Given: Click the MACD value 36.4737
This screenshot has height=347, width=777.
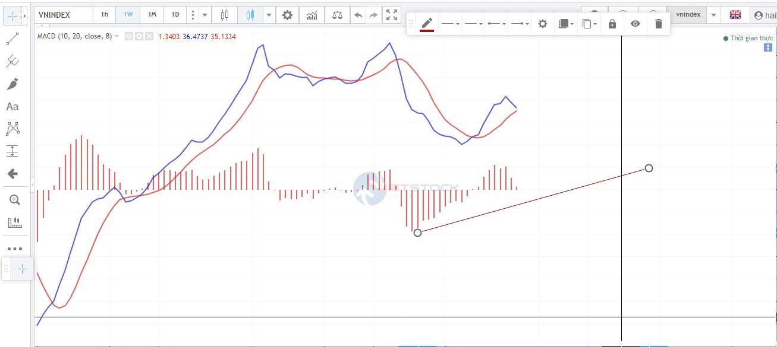Looking at the screenshot, I should coord(195,37).
